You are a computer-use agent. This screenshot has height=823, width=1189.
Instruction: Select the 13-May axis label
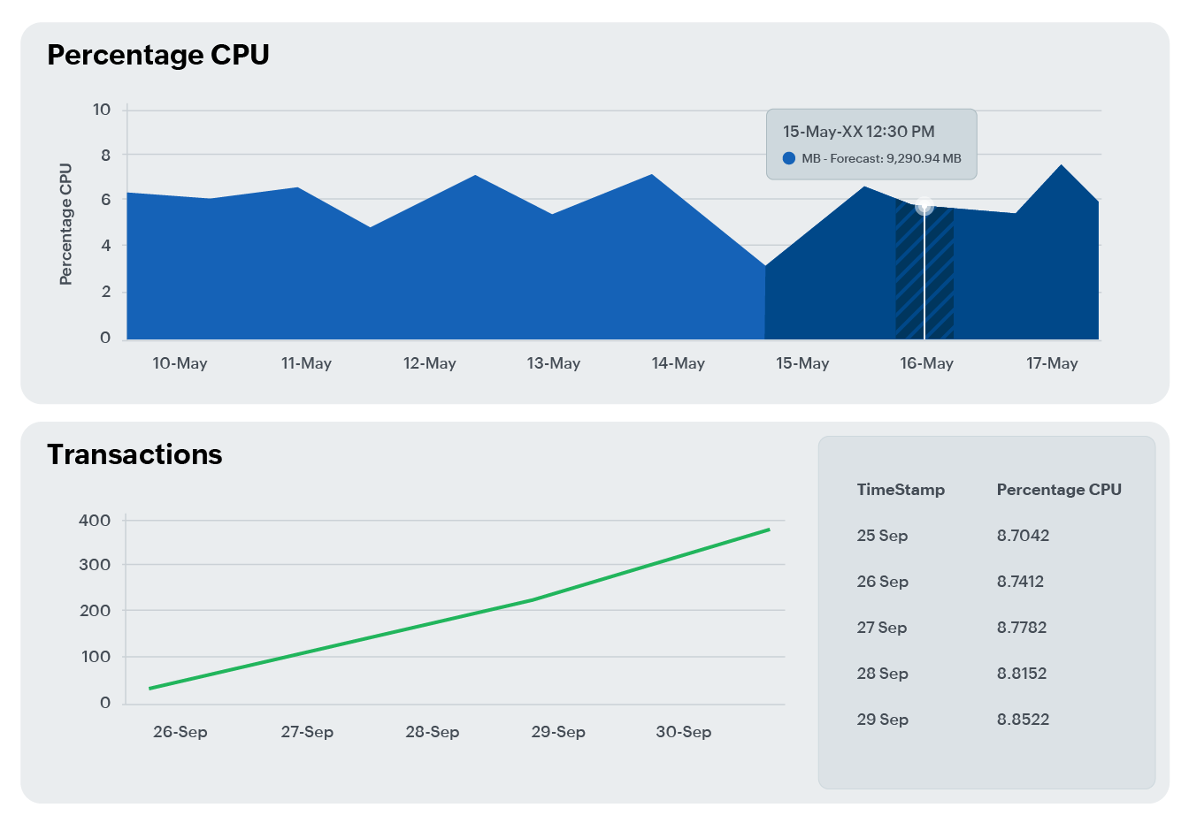pyautogui.click(x=554, y=363)
